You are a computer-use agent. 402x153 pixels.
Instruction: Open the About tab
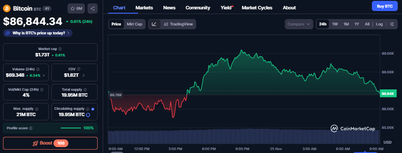pyautogui.click(x=289, y=8)
